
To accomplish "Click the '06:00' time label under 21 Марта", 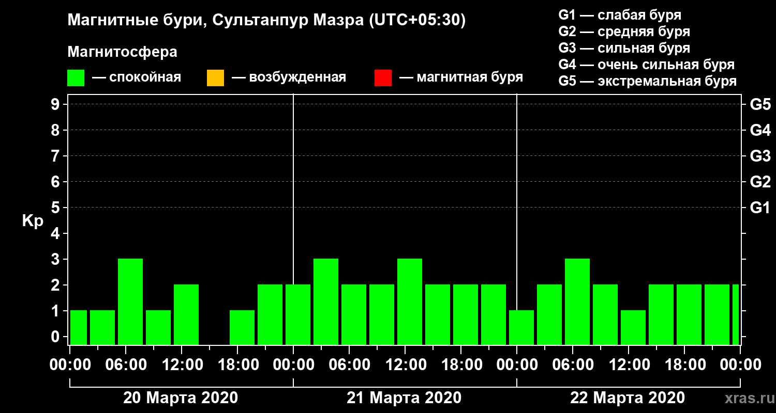I will (349, 365).
